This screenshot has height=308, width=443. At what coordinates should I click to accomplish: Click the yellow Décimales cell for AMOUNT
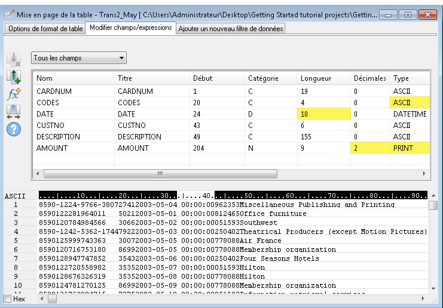pos(369,148)
